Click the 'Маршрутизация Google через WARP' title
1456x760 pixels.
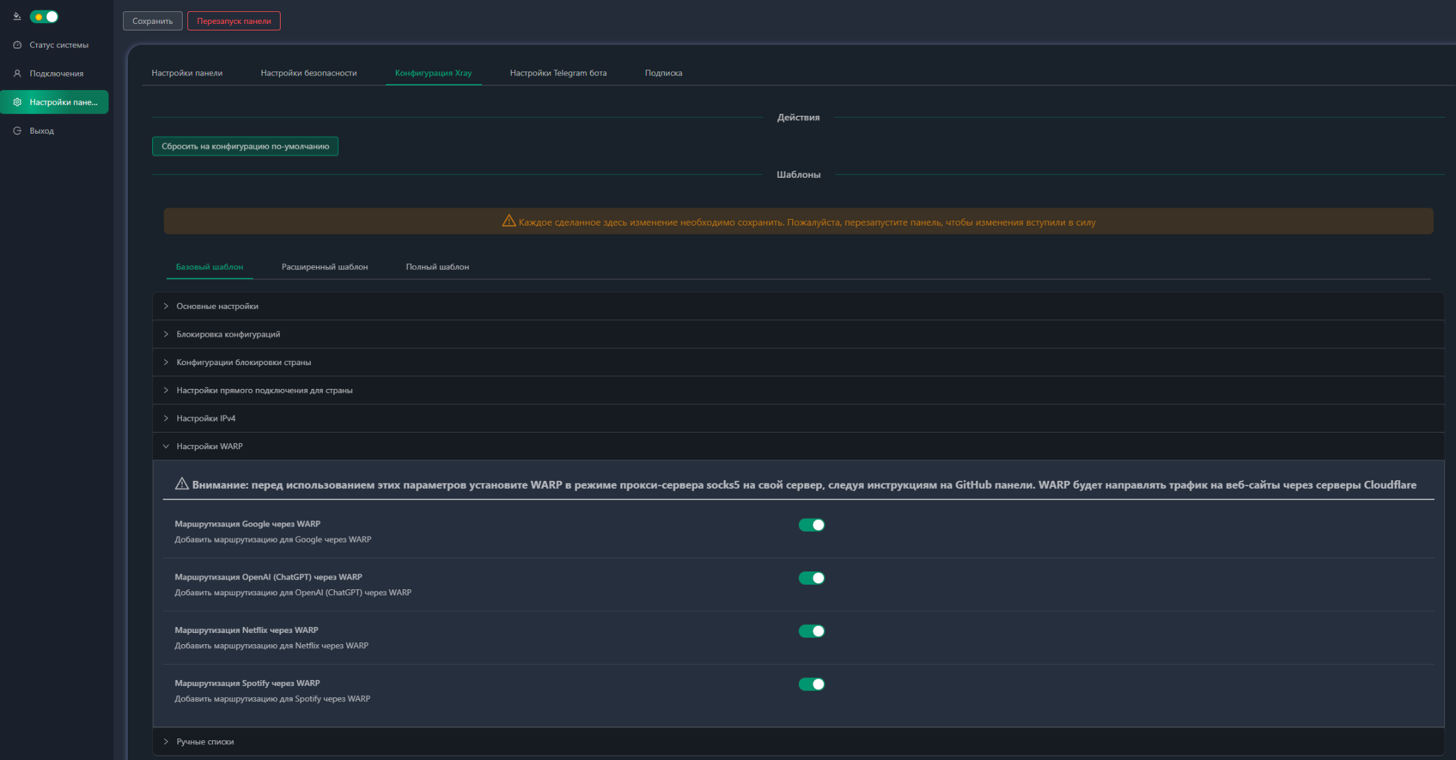[248, 524]
